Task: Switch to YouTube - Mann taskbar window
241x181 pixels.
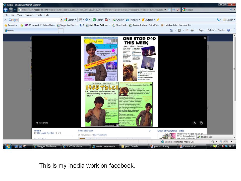Action: pyautogui.click(x=75, y=146)
